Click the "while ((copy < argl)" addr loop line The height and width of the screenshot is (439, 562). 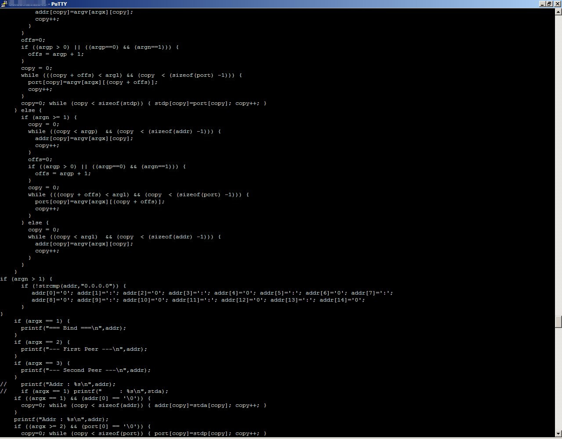coord(124,237)
